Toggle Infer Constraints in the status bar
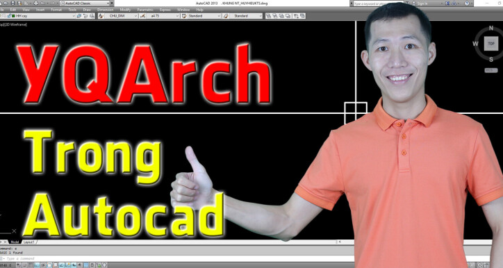This screenshot has height=268, width=503. pyautogui.click(x=18, y=265)
